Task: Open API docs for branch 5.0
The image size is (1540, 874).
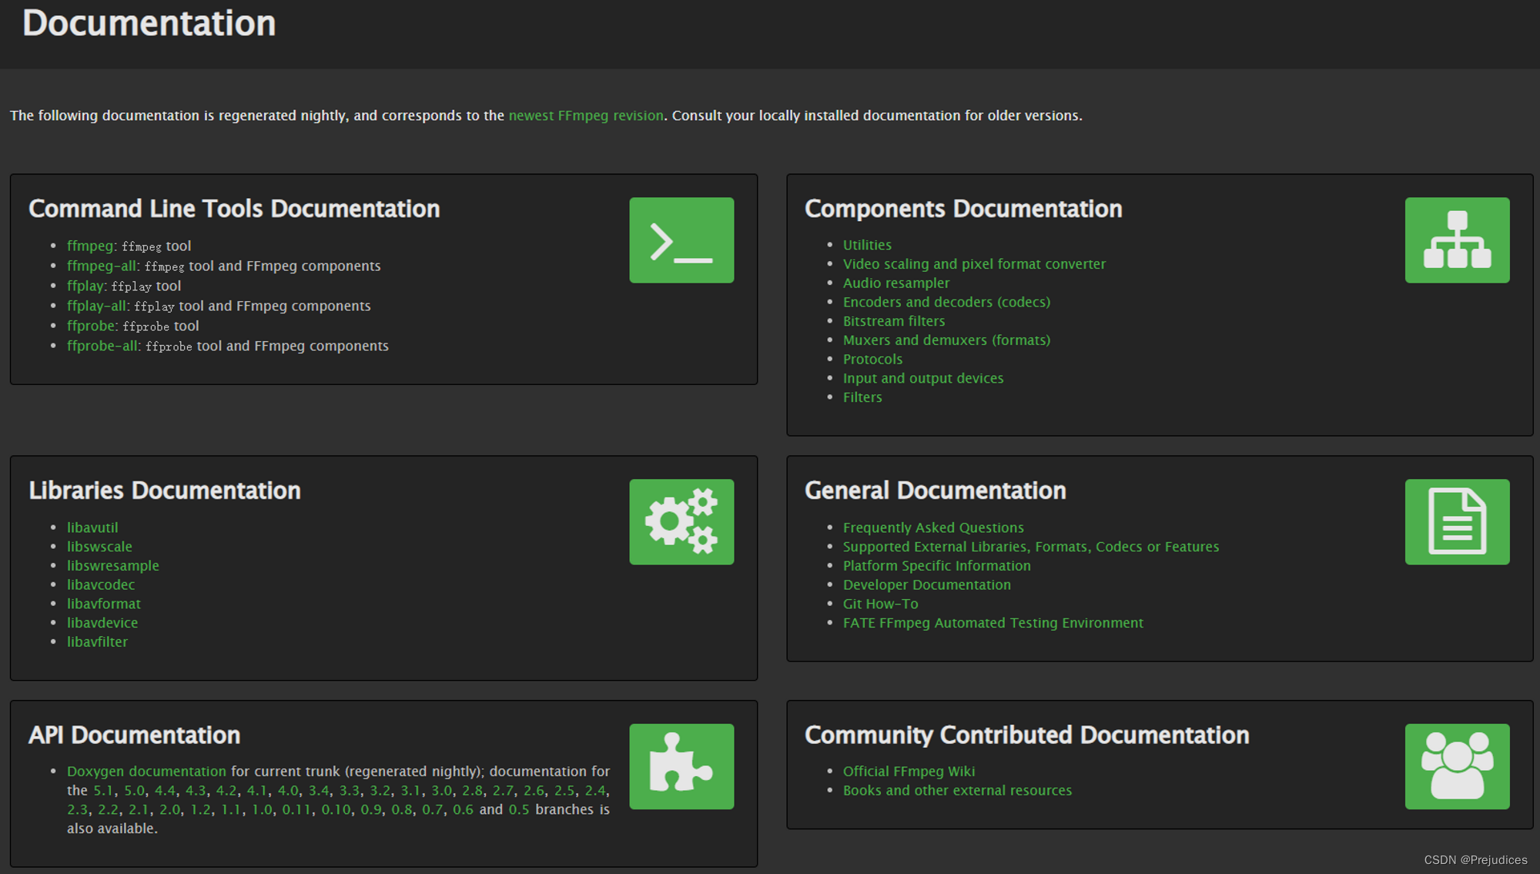Action: point(134,791)
